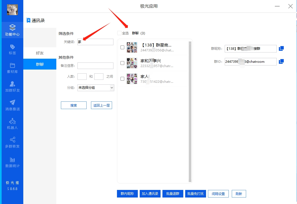Viewport: 297px width, 204px height.
Task: Switch to the 群聊 tab
Action: [x=40, y=64]
